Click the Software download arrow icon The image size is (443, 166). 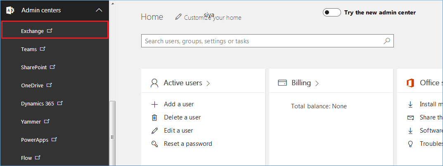[410, 131]
